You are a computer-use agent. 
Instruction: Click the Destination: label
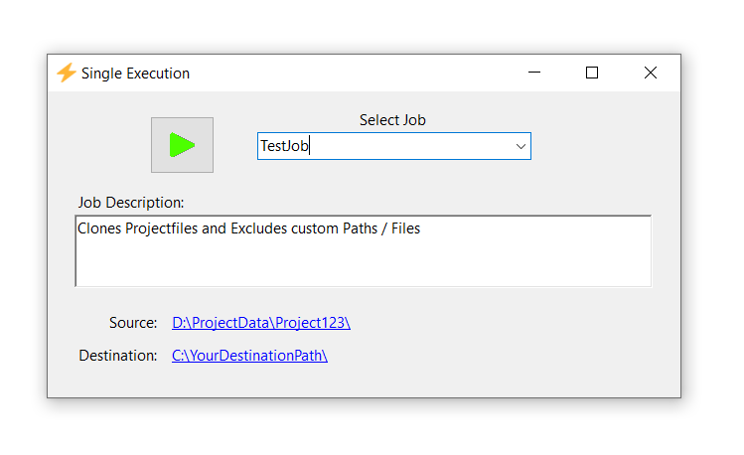pyautogui.click(x=118, y=355)
